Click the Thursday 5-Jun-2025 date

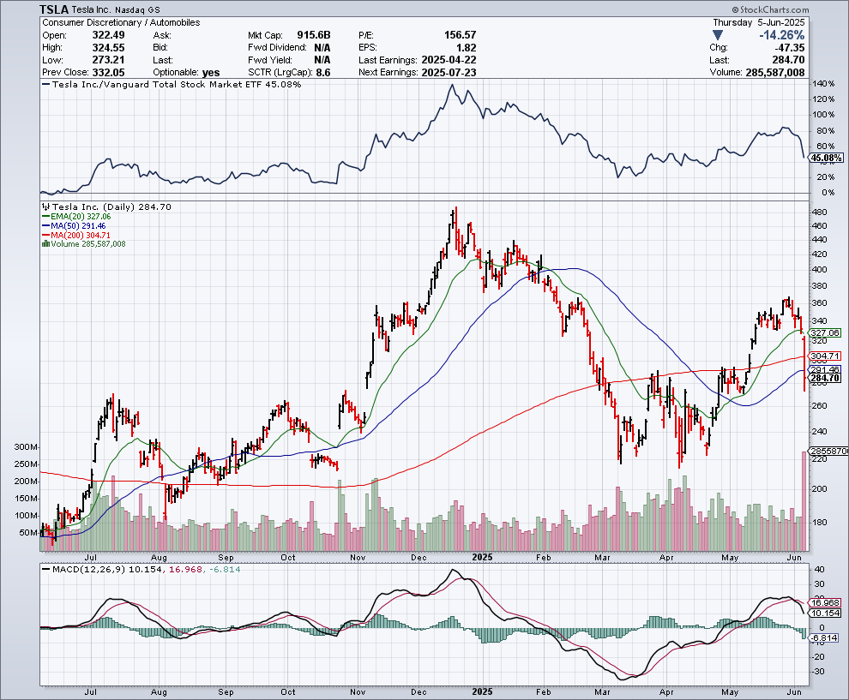coord(759,23)
